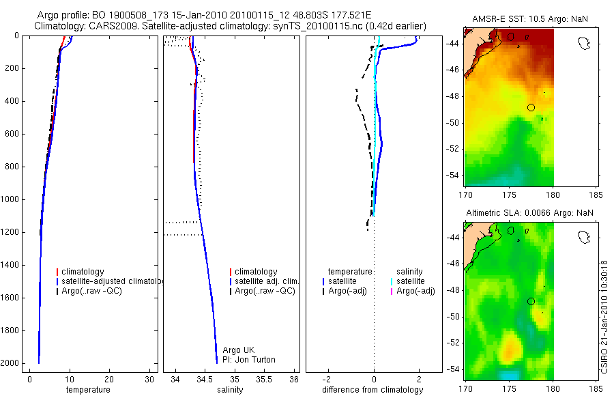The height and width of the screenshot is (396, 614).
Task: Click the temperature axis tick label '30'
Action: click(x=149, y=379)
